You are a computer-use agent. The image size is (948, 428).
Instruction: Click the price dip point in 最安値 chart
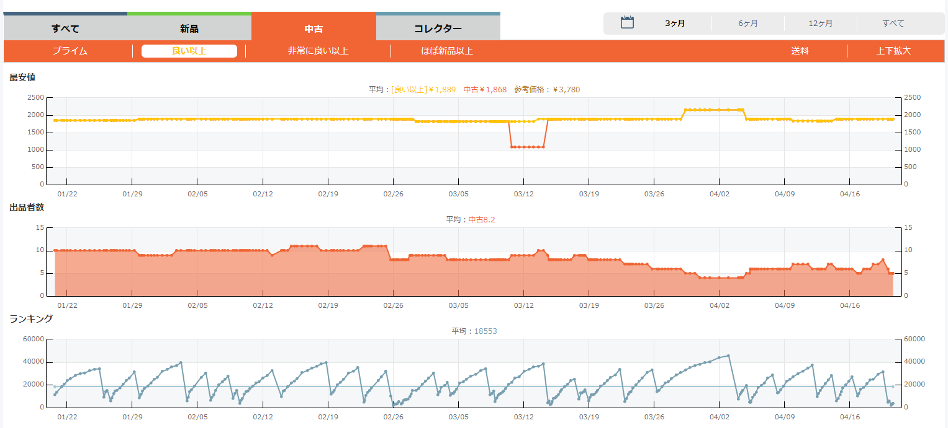click(x=528, y=147)
